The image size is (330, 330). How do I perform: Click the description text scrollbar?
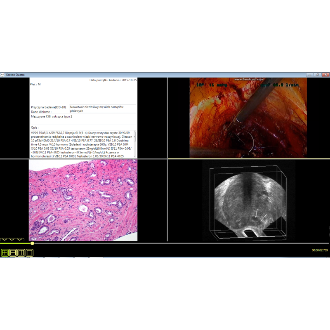(135, 144)
